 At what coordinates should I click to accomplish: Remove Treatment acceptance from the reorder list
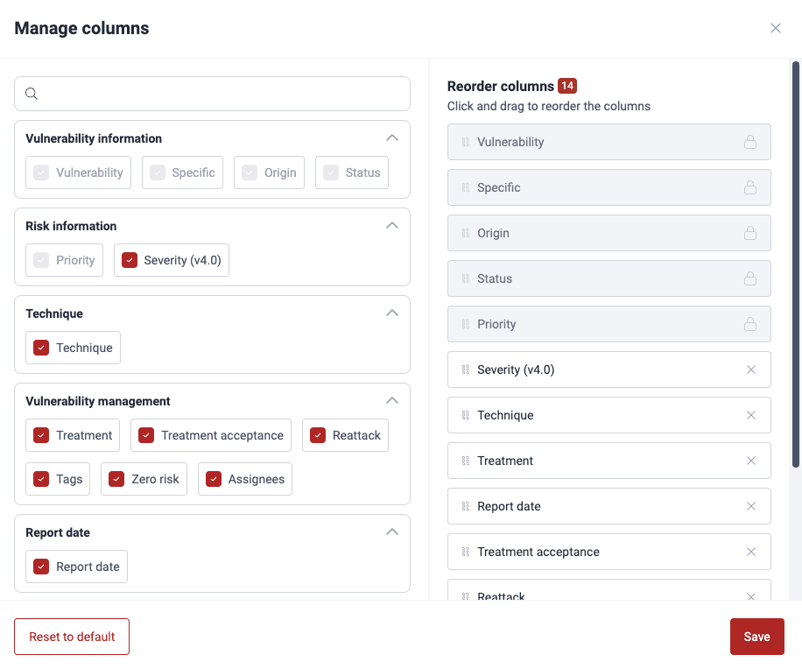pyautogui.click(x=750, y=551)
